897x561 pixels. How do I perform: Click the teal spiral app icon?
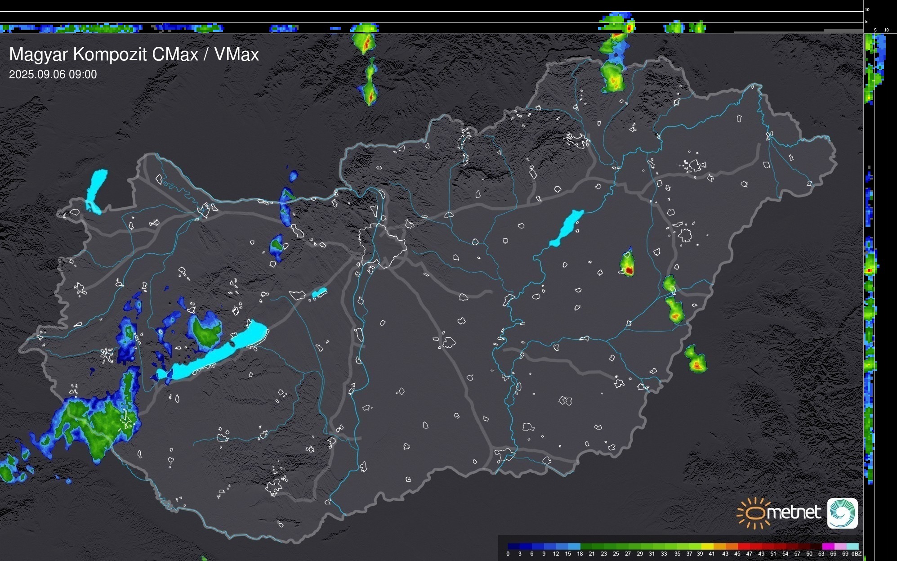click(842, 513)
